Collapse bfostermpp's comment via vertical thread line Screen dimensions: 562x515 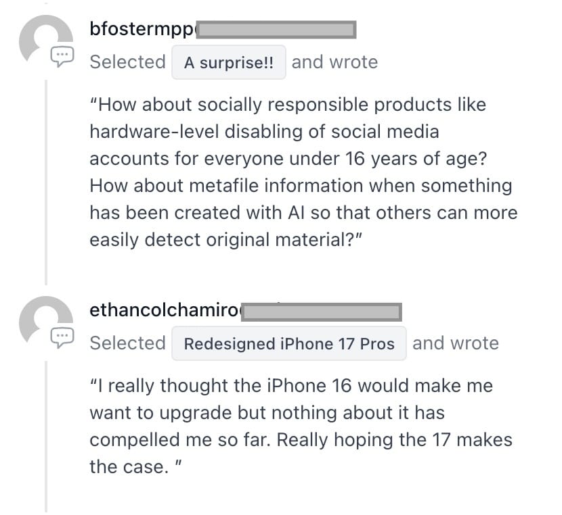pyautogui.click(x=46, y=182)
